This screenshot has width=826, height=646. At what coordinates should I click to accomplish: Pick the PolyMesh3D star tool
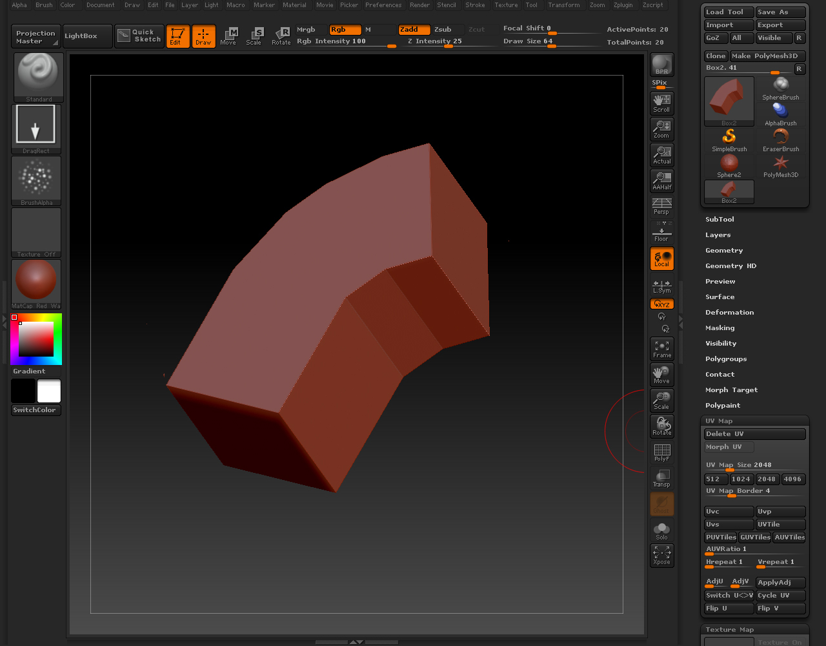[780, 166]
